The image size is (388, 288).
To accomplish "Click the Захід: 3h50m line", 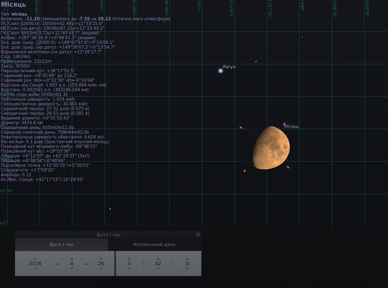I will point(15,66).
